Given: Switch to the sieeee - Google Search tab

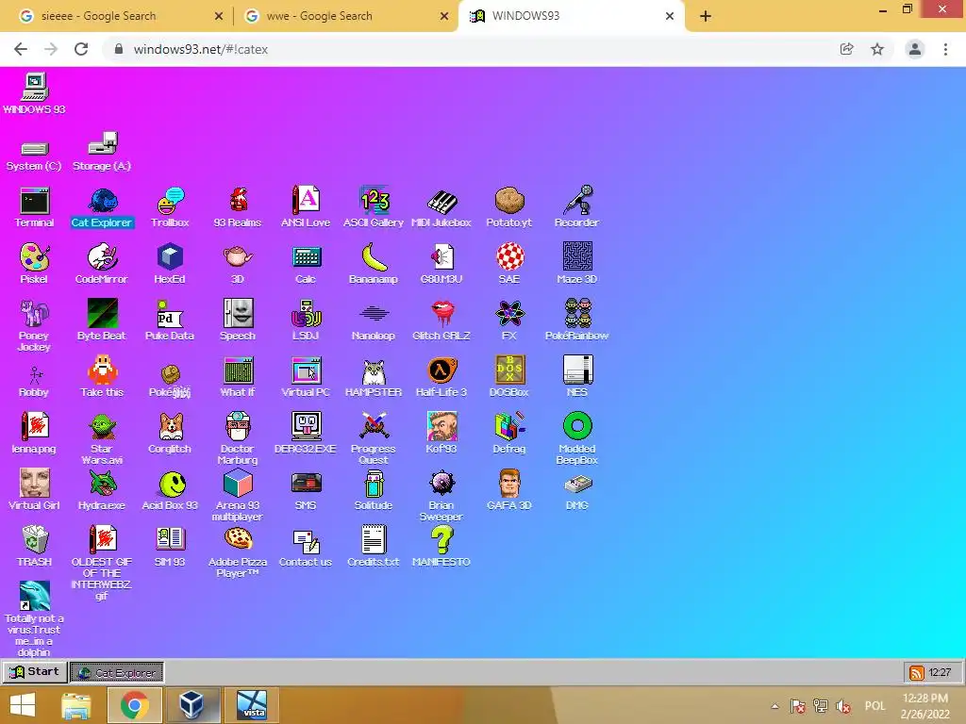Looking at the screenshot, I should [x=120, y=16].
